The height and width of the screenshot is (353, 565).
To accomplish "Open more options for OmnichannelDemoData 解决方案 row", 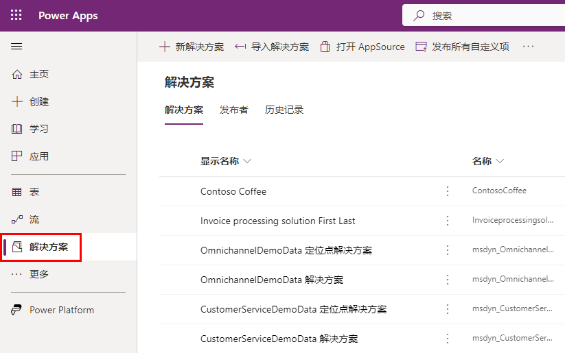I will coord(448,280).
